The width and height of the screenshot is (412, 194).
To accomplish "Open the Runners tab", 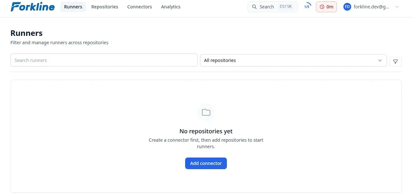I will pyautogui.click(x=73, y=7).
